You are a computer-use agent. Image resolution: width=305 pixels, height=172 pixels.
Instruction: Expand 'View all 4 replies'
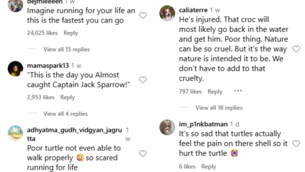(x=65, y=114)
